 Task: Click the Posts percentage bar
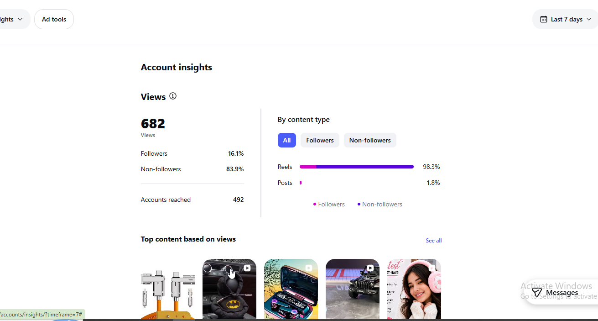[x=301, y=183]
